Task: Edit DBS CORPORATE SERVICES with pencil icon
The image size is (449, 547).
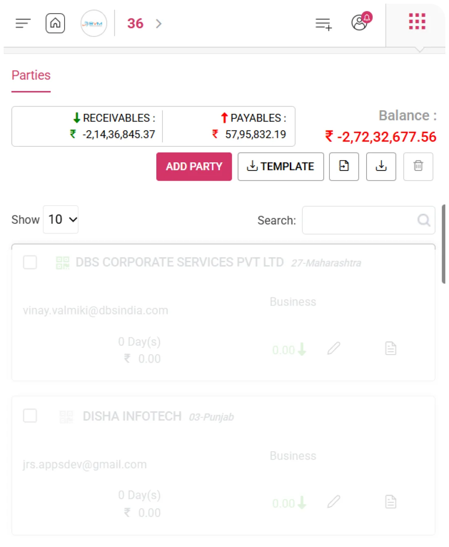Action: (x=333, y=348)
